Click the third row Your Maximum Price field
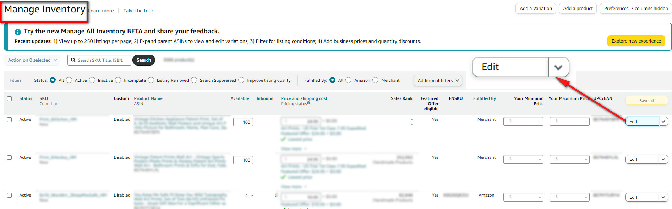Screen dimensions: 672x209 point(569,197)
